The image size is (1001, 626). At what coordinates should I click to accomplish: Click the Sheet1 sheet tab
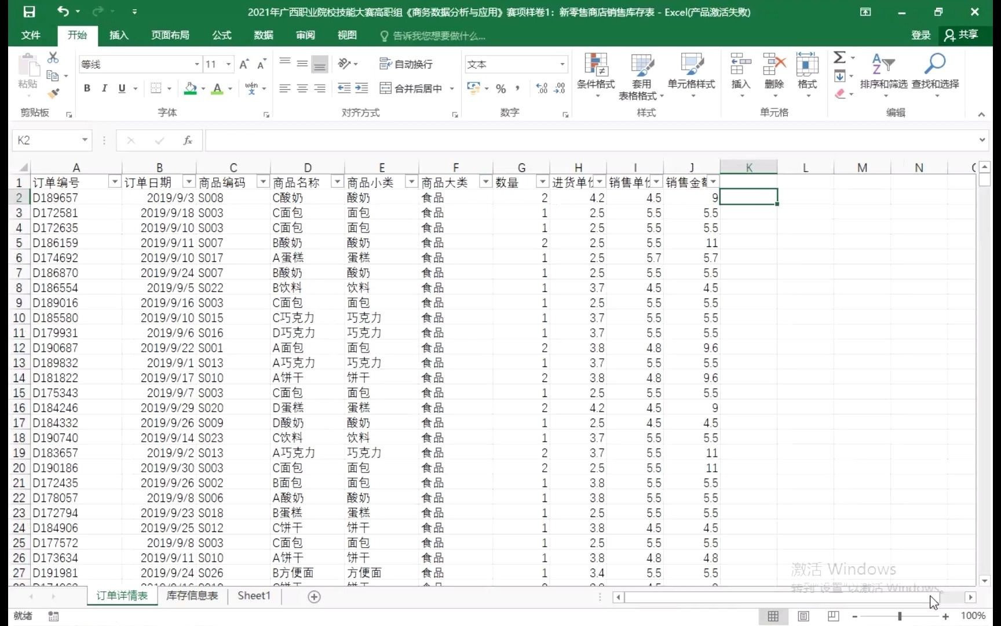click(x=254, y=596)
